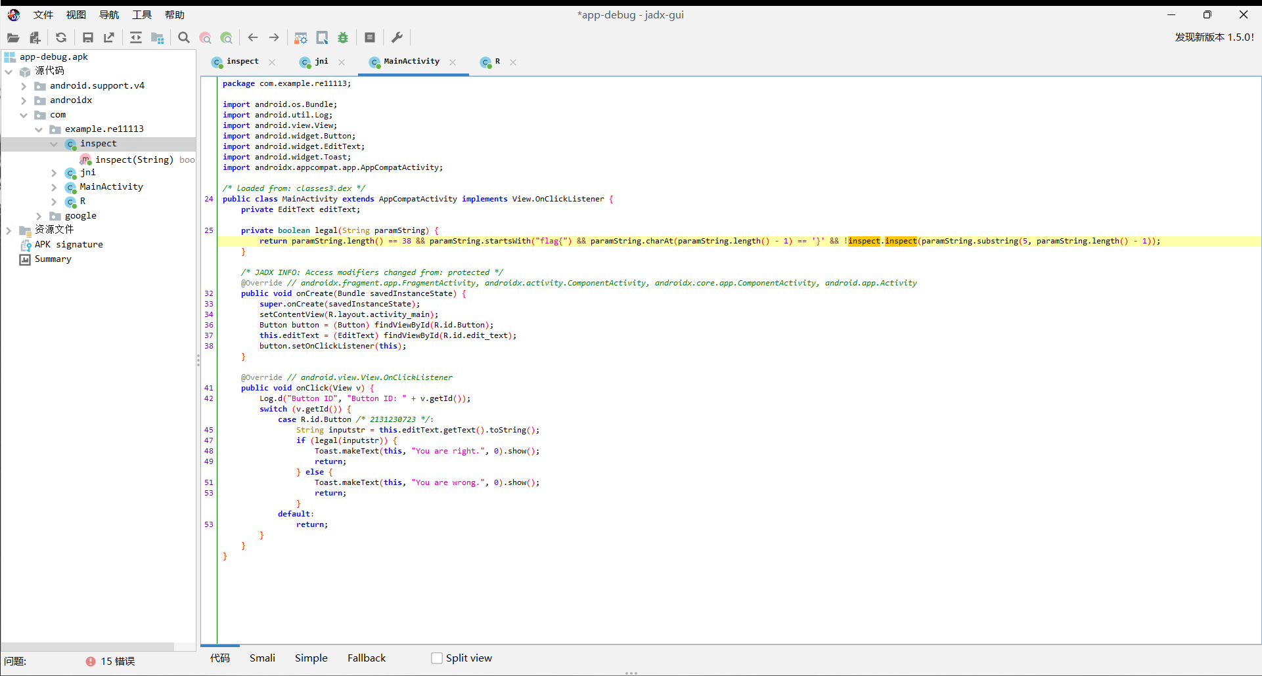
Task: Expand the 资源文件 resources node
Action: (x=9, y=230)
